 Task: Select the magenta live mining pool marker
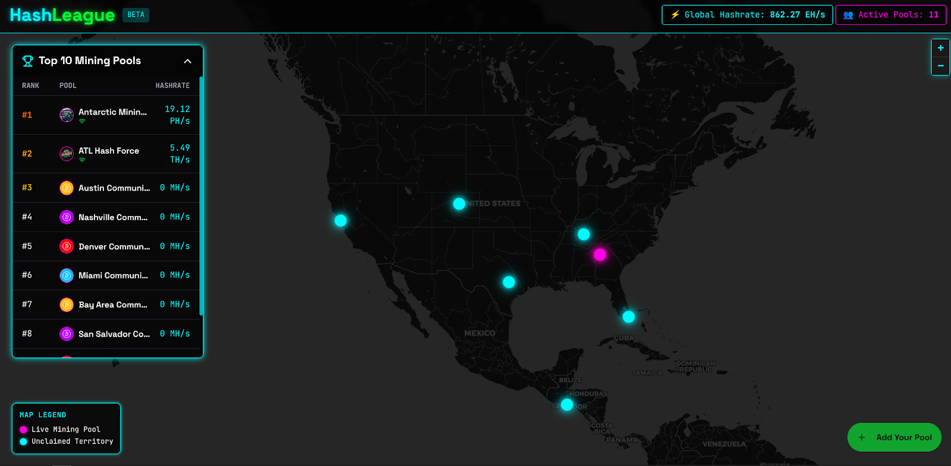[600, 255]
